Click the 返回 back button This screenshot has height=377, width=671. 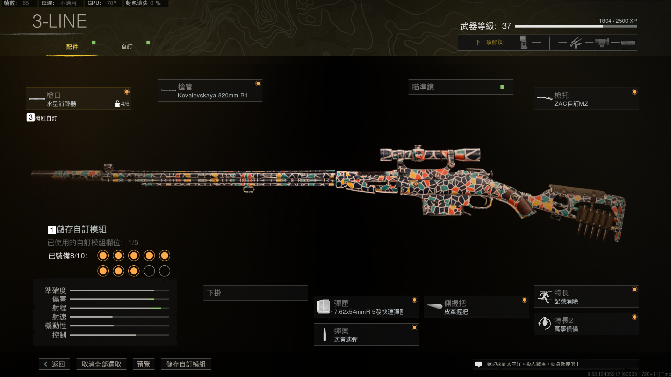[55, 364]
